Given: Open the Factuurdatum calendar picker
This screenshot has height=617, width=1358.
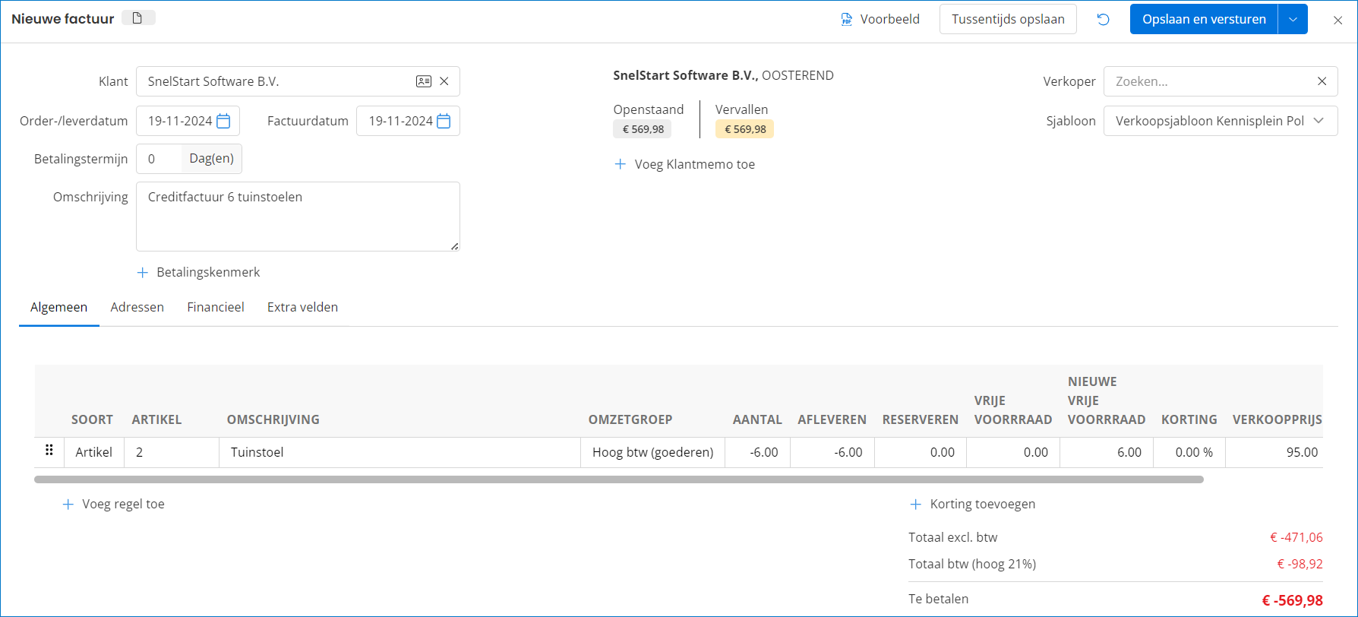Looking at the screenshot, I should point(444,121).
